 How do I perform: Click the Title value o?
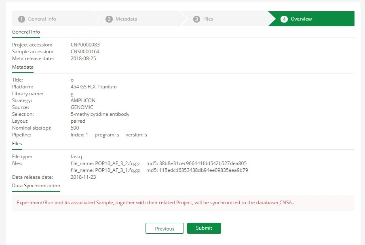click(72, 80)
